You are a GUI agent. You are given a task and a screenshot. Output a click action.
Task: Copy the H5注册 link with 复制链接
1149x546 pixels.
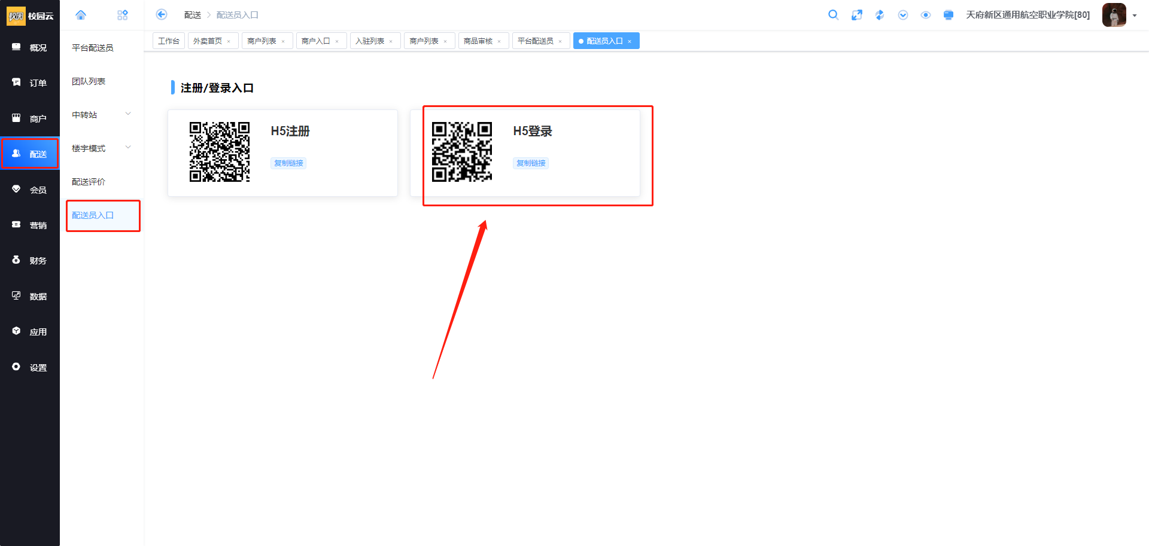(x=288, y=163)
